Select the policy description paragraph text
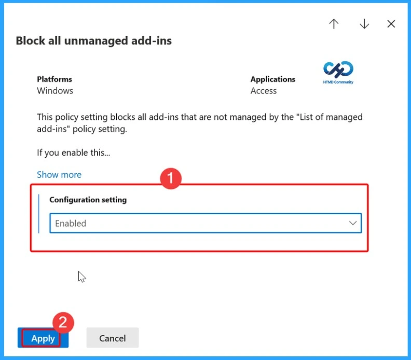 coord(199,123)
